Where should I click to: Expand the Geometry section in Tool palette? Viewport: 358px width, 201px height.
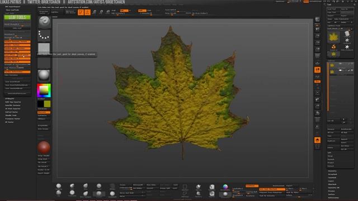[x=332, y=171]
